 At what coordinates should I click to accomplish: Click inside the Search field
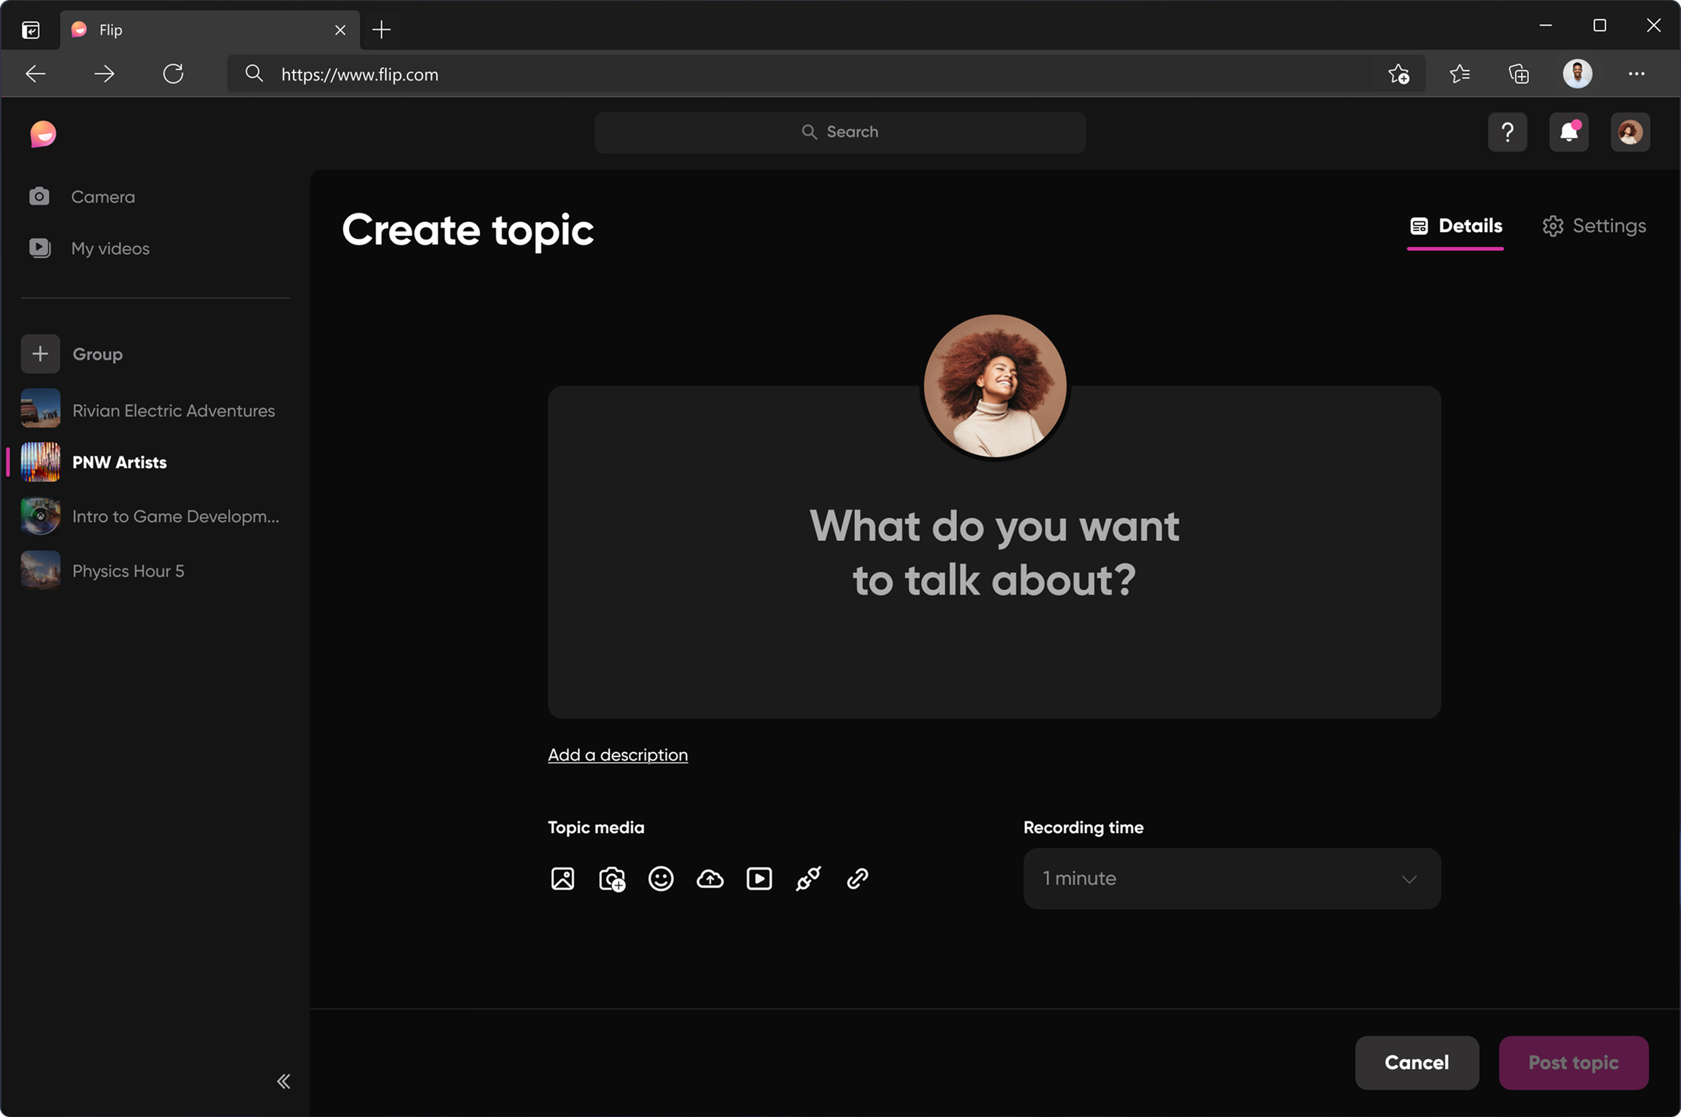coord(840,132)
